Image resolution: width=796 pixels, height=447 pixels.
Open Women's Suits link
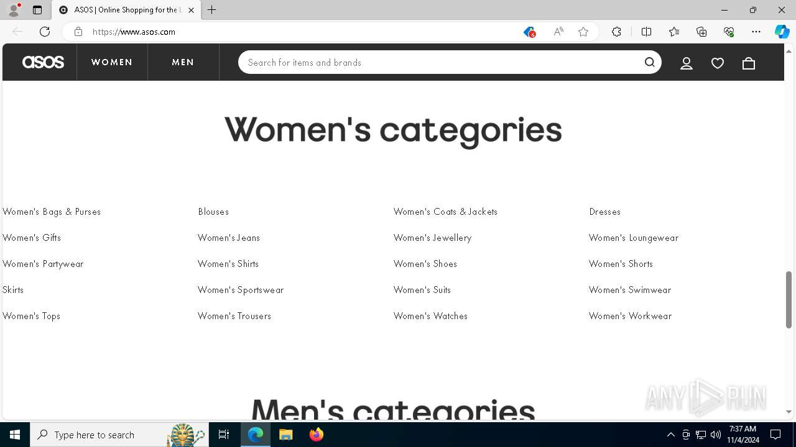click(422, 290)
